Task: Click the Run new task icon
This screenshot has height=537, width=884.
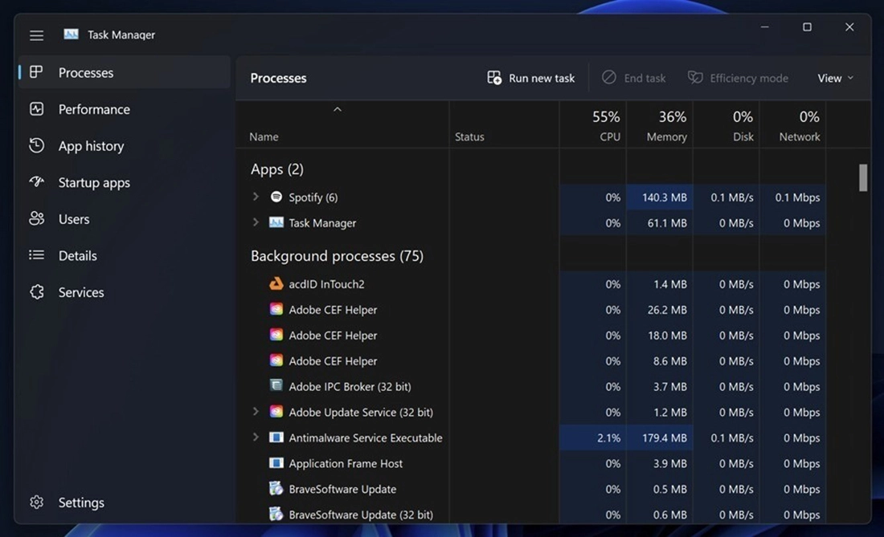Action: point(494,78)
